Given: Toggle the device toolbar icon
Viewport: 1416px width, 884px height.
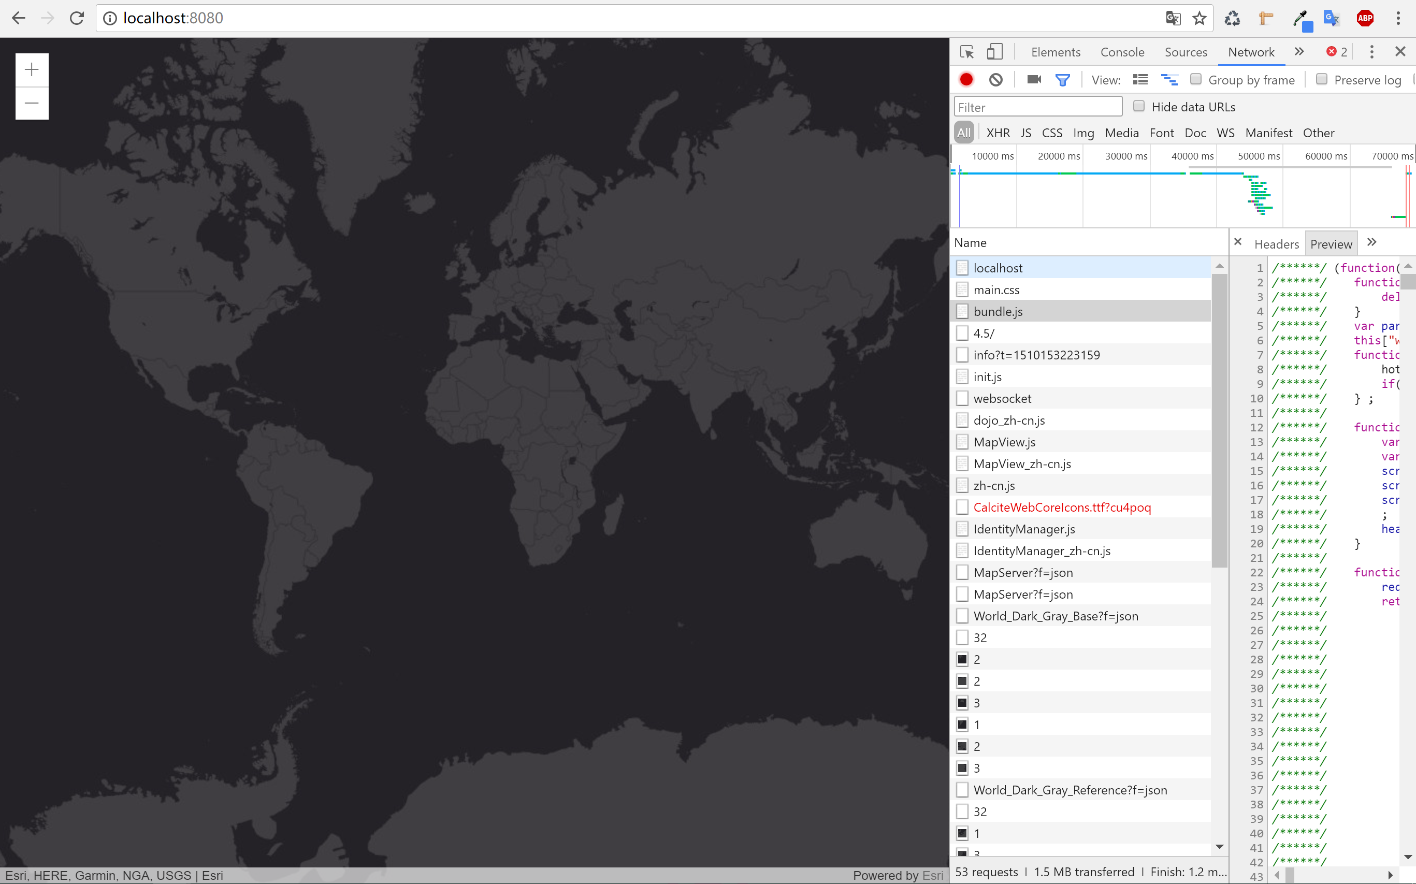Looking at the screenshot, I should [994, 52].
